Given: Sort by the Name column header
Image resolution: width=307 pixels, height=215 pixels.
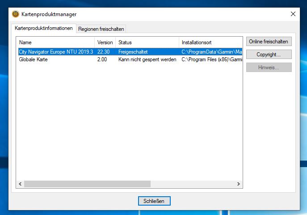Looking at the screenshot, I should [55, 42].
